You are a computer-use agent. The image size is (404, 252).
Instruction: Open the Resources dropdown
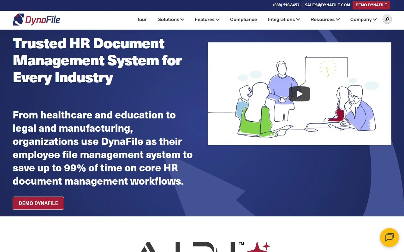coord(325,20)
